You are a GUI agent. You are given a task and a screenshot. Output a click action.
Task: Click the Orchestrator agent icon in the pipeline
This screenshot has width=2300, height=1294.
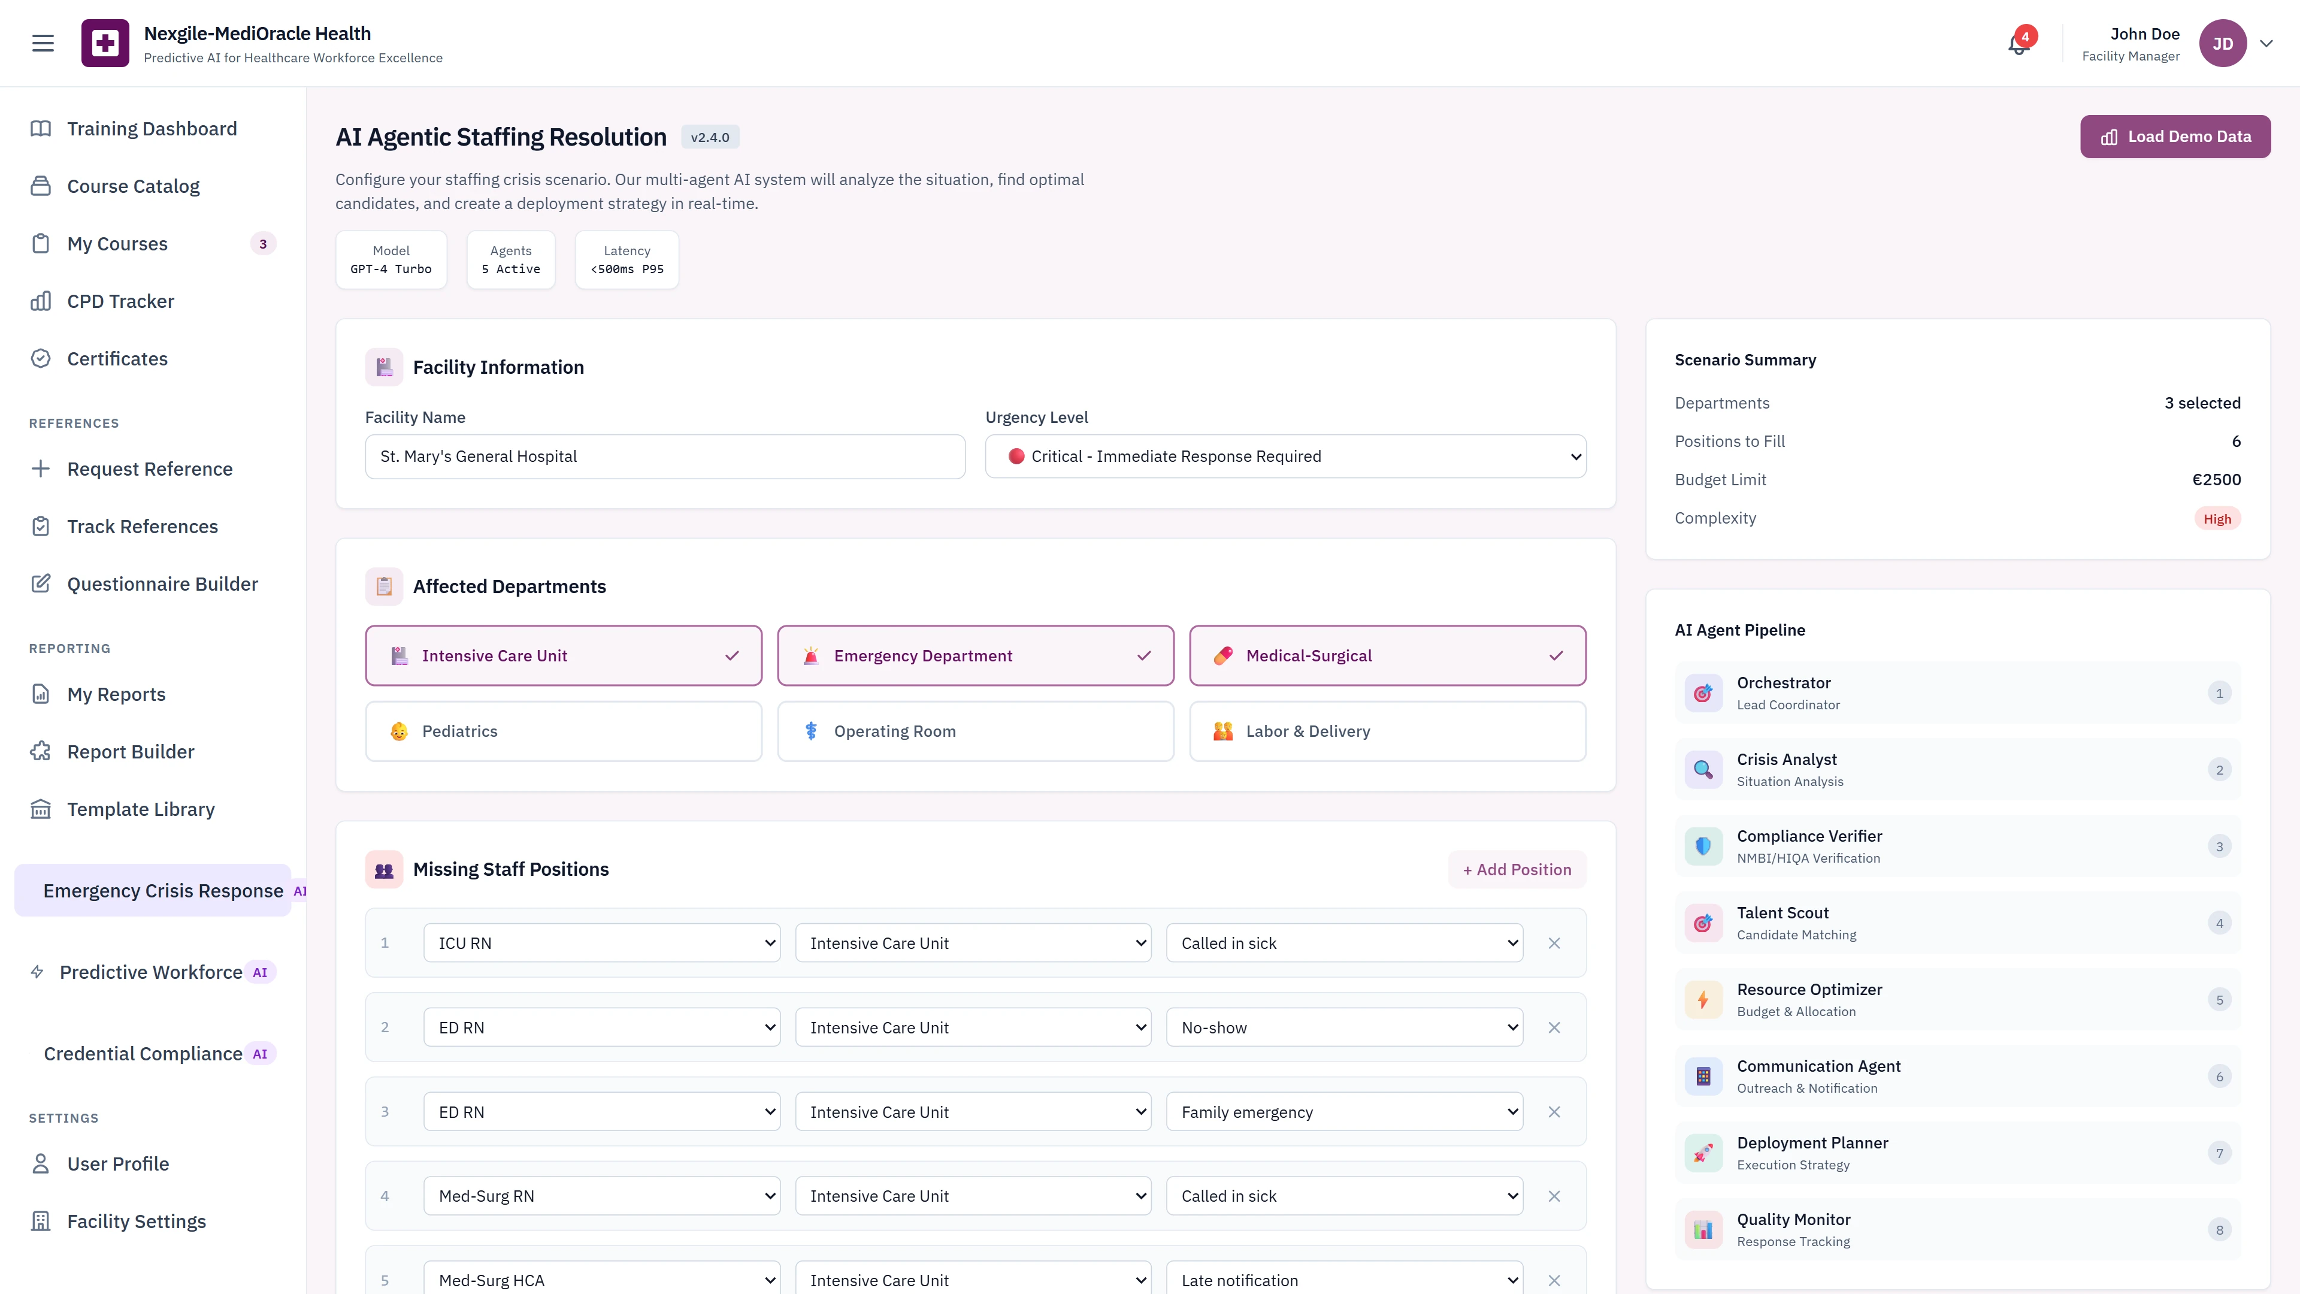tap(1703, 692)
